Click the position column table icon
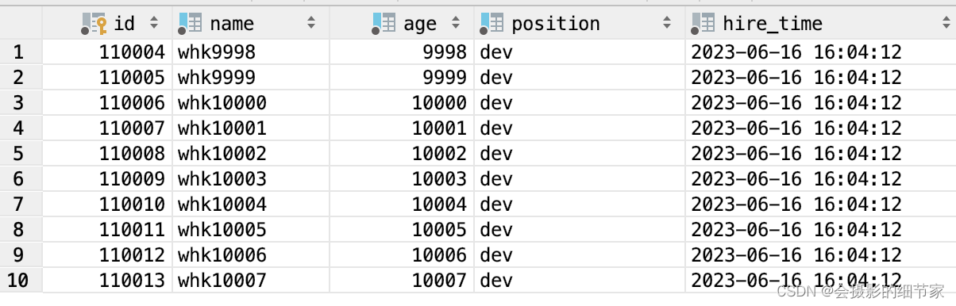The height and width of the screenshot is (306, 956). click(x=491, y=24)
